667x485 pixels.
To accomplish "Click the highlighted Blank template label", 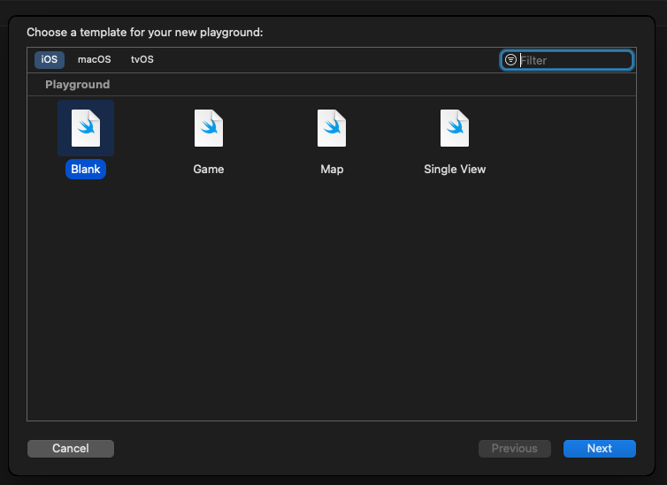I will pos(86,169).
